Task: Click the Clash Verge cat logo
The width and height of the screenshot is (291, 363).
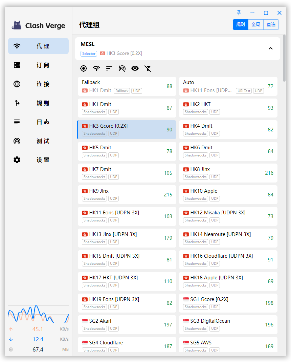Action: tap(17, 25)
